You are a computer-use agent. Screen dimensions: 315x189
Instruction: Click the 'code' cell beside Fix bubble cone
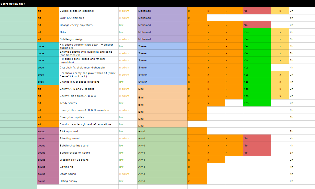[x=48, y=61]
